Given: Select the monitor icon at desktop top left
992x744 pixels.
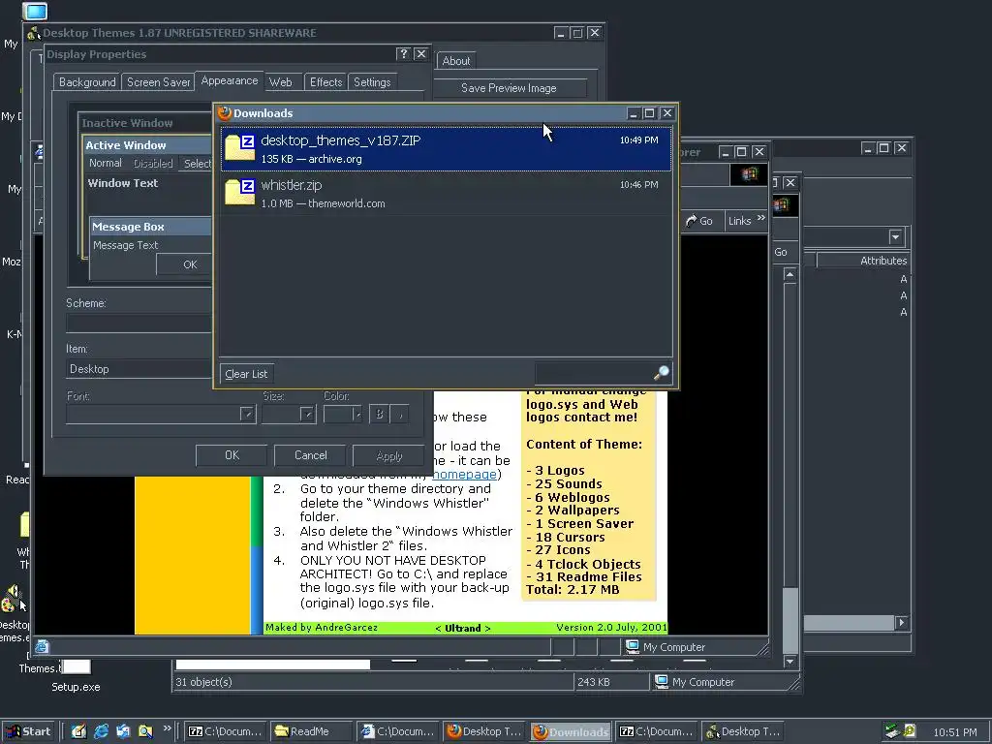Looking at the screenshot, I should [35, 11].
